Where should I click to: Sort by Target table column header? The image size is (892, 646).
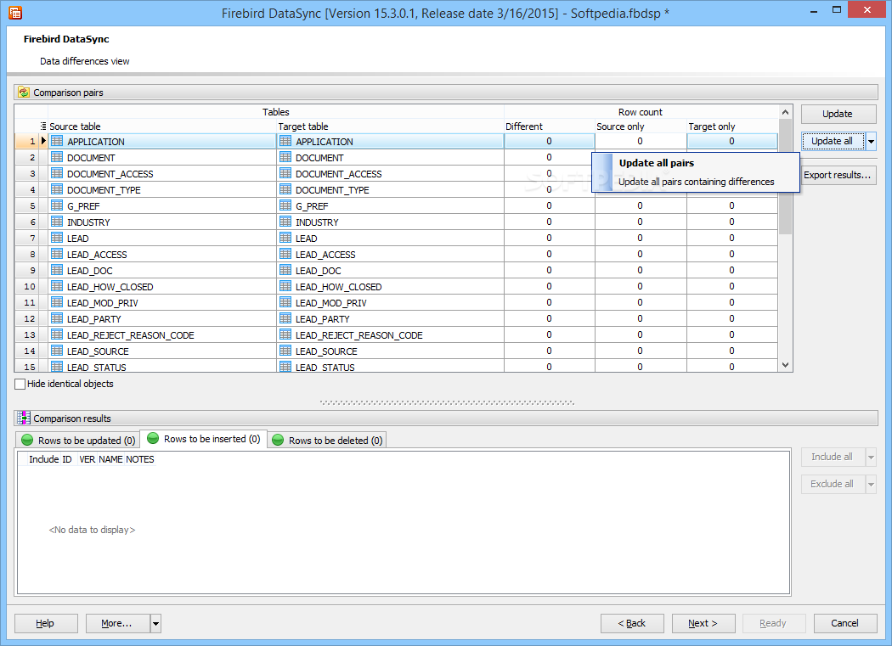coord(390,126)
